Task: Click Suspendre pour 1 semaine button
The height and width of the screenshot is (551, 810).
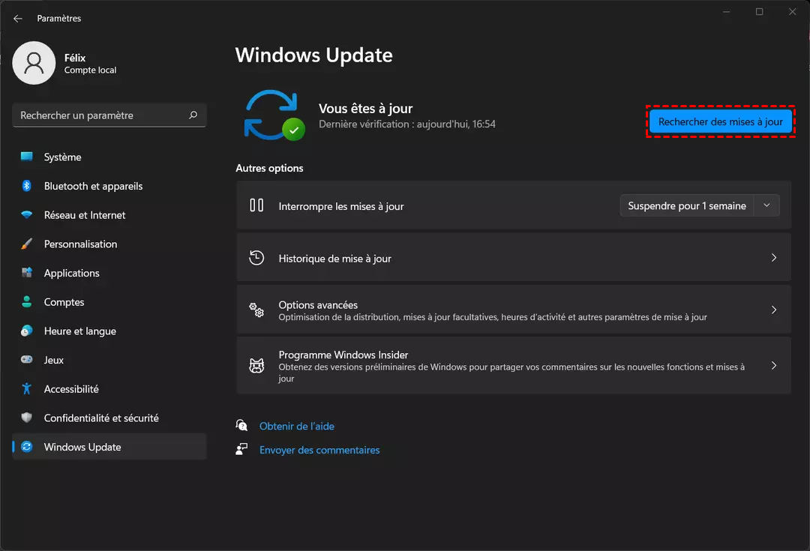Action: [x=687, y=205]
